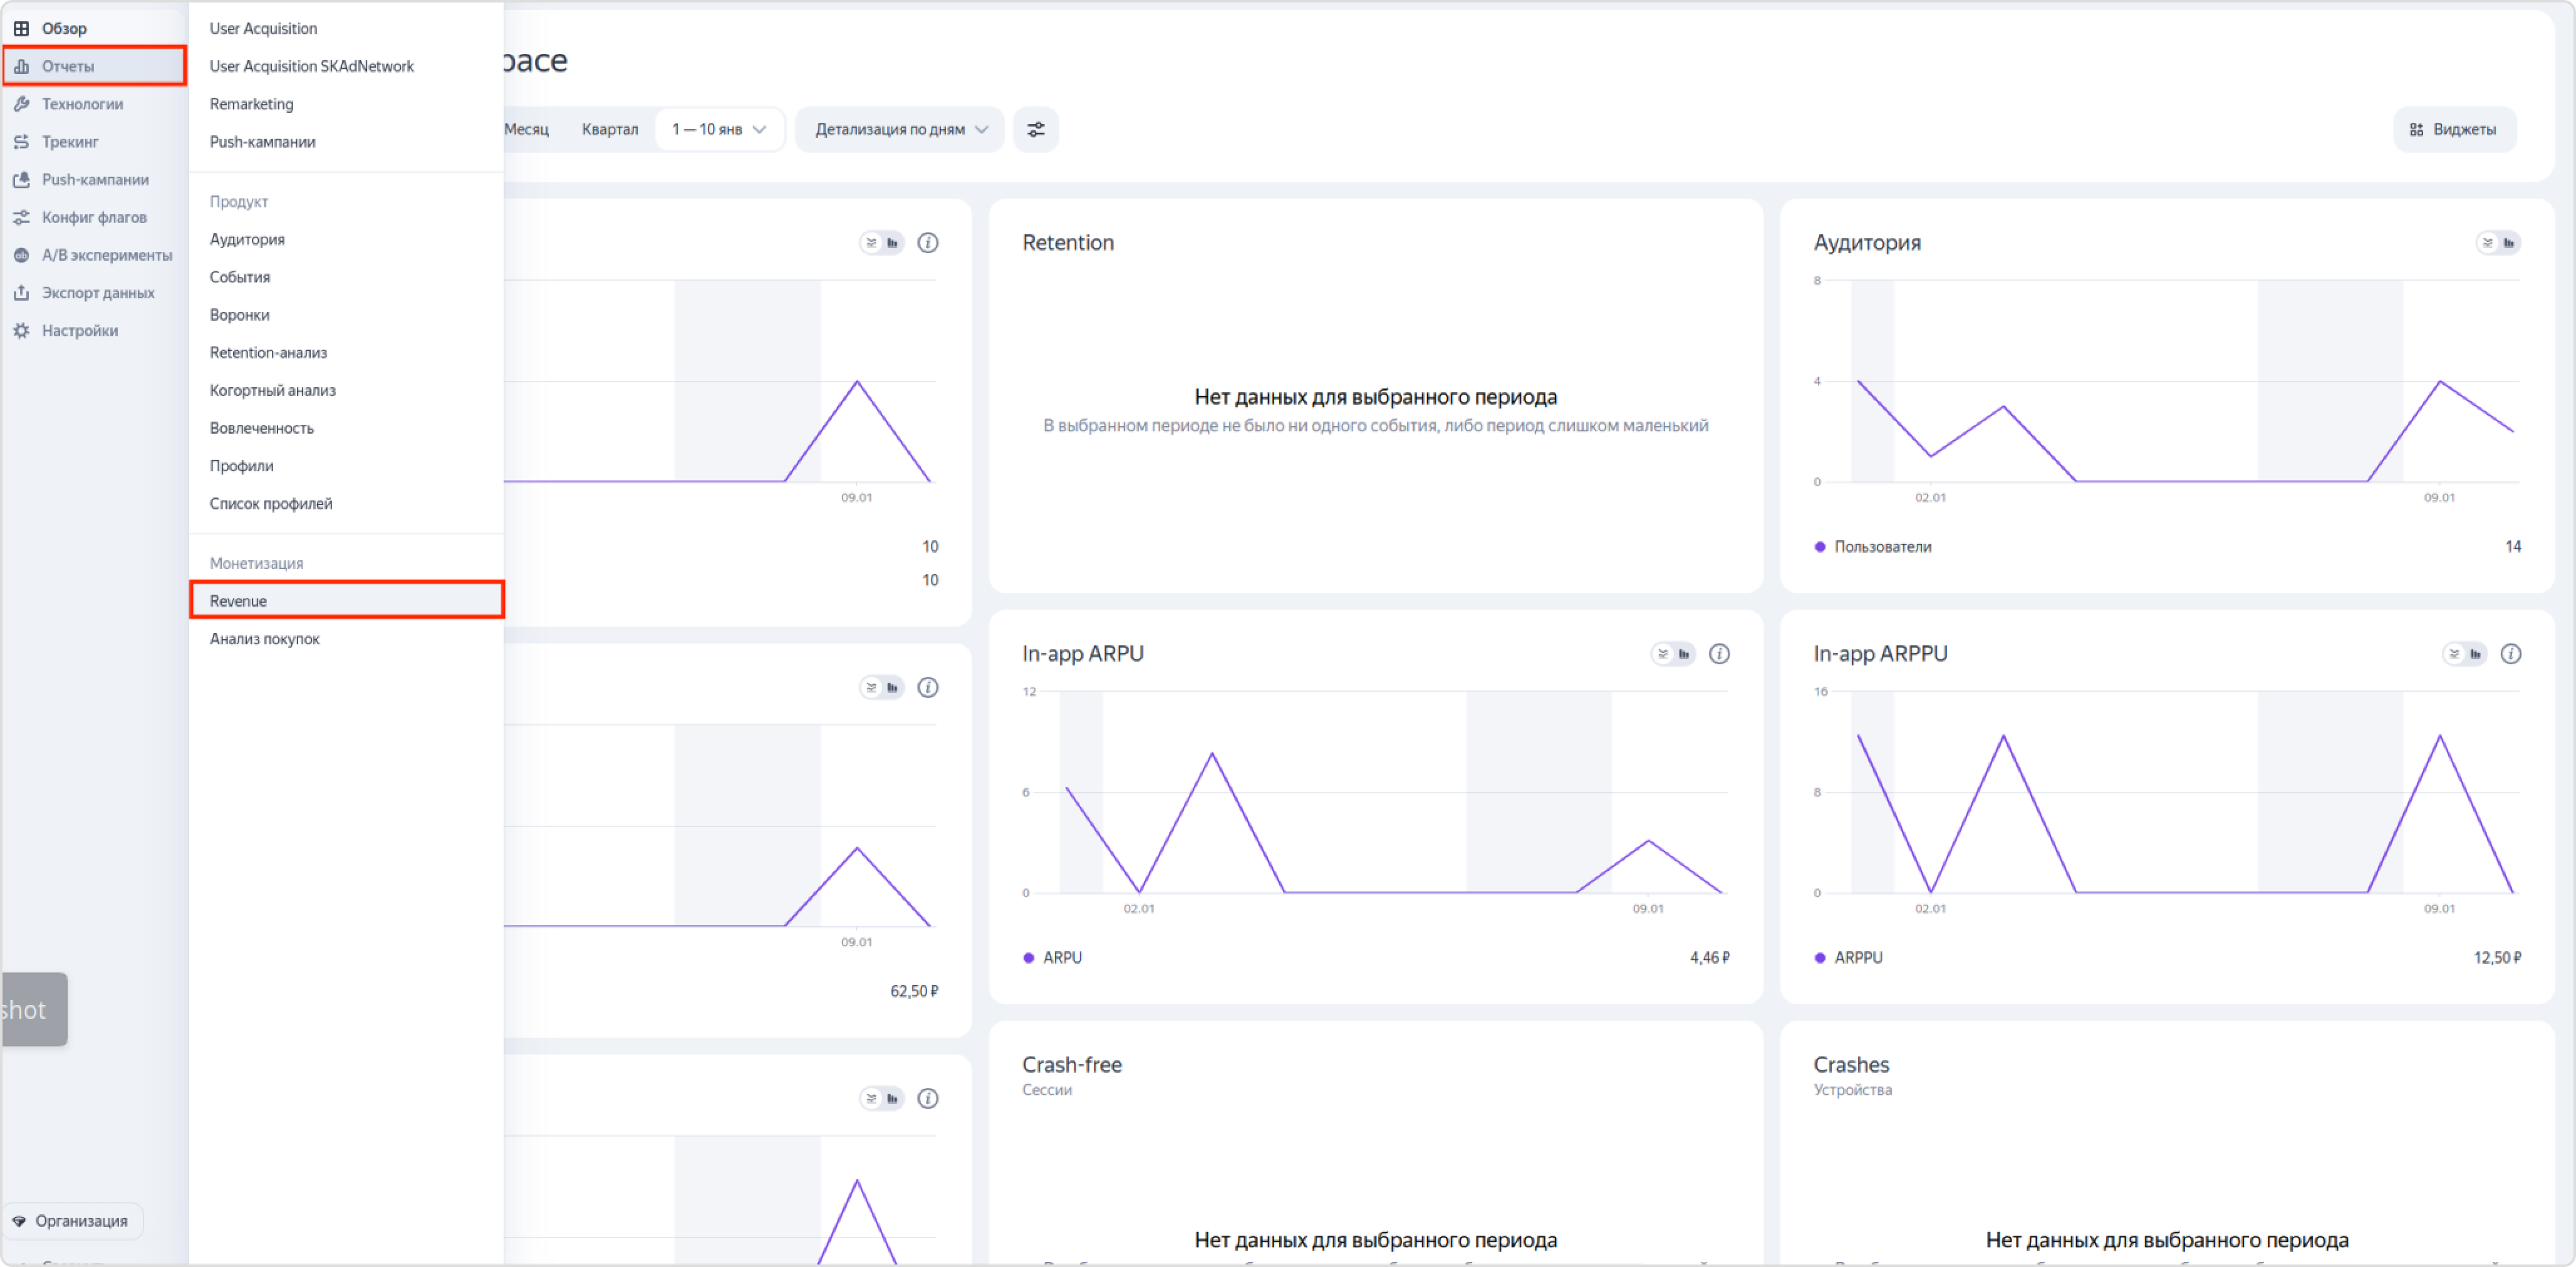Switch the Аудитория widget to line chart view
Image resolution: width=2576 pixels, height=1267 pixels.
pos(2488,243)
